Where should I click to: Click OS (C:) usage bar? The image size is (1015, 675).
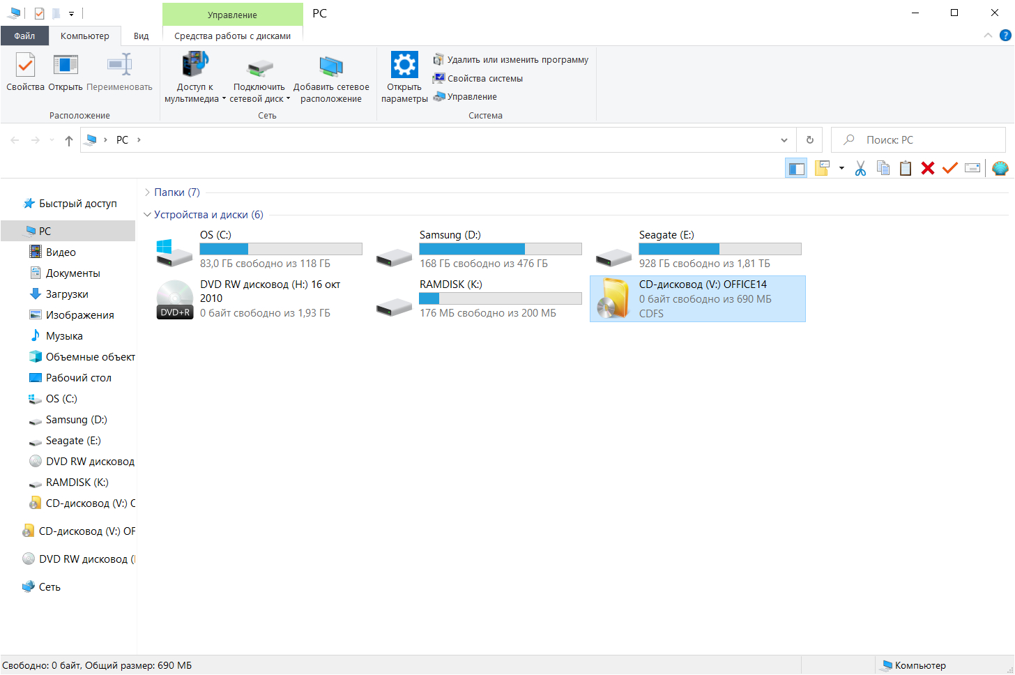pyautogui.click(x=281, y=249)
